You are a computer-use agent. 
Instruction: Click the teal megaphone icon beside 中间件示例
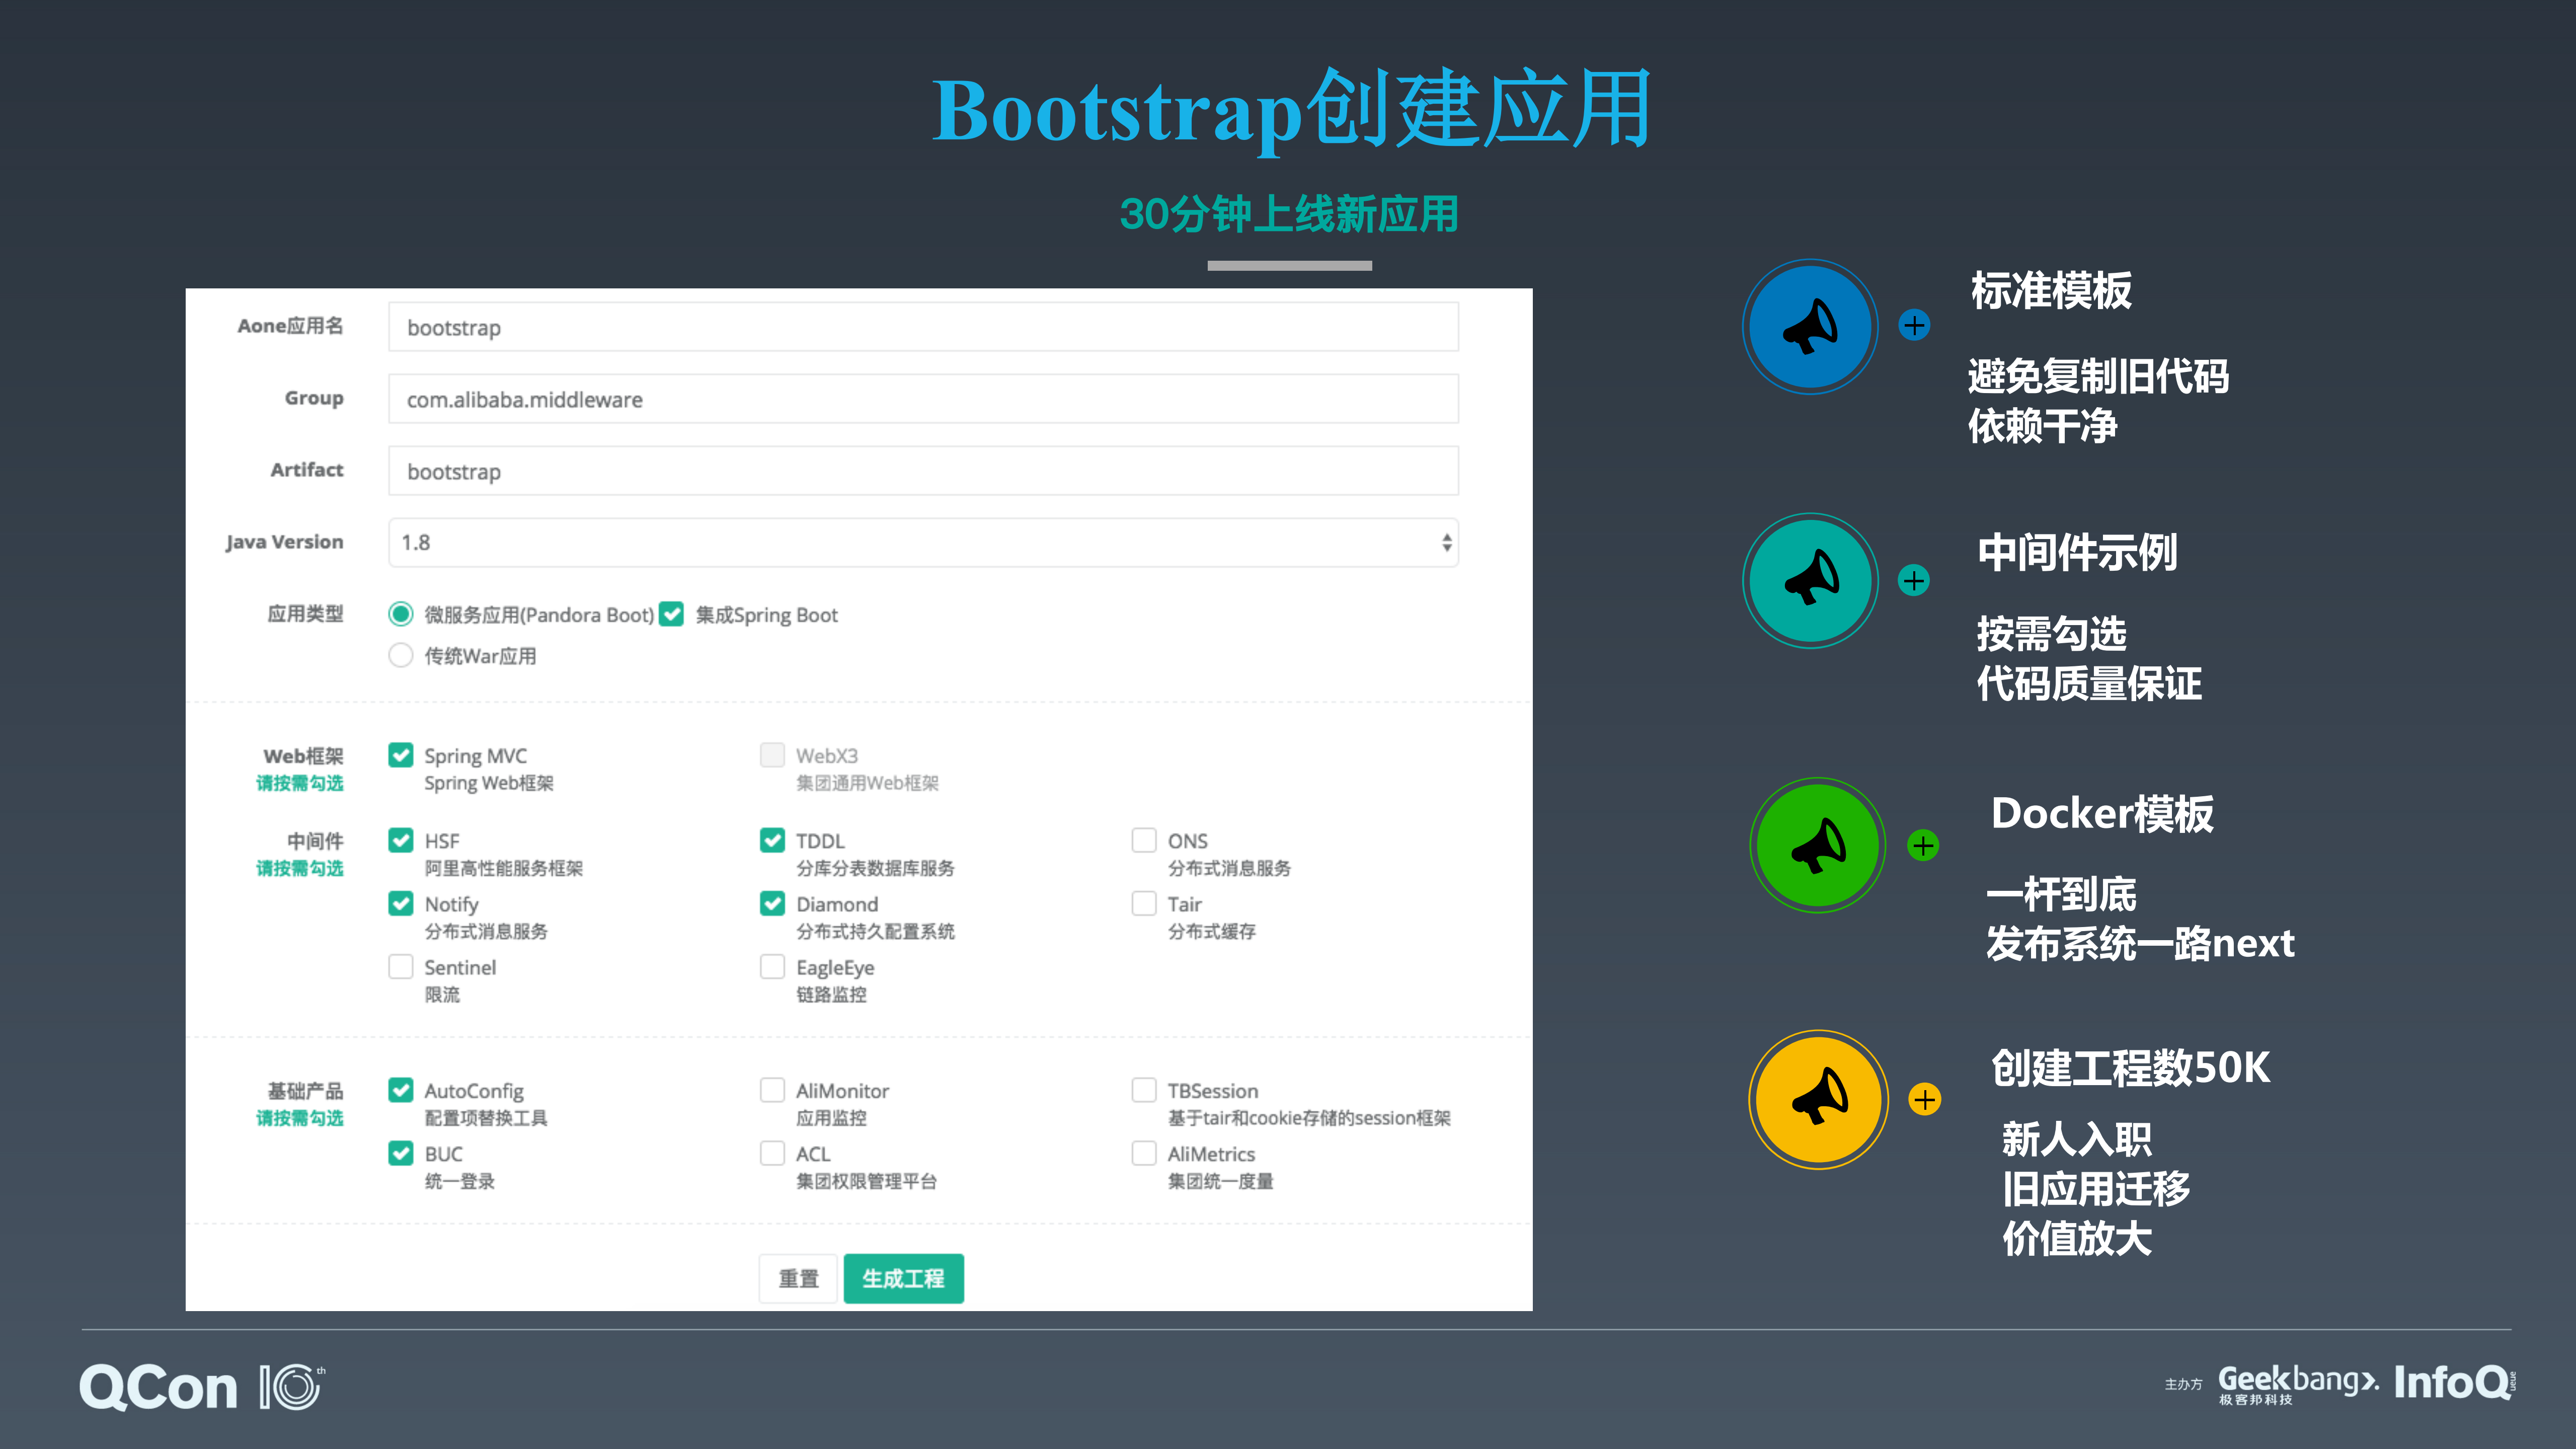(1811, 581)
